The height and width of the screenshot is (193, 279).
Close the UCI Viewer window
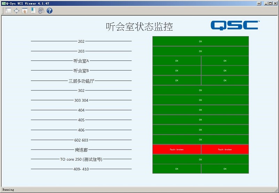coord(275,3)
